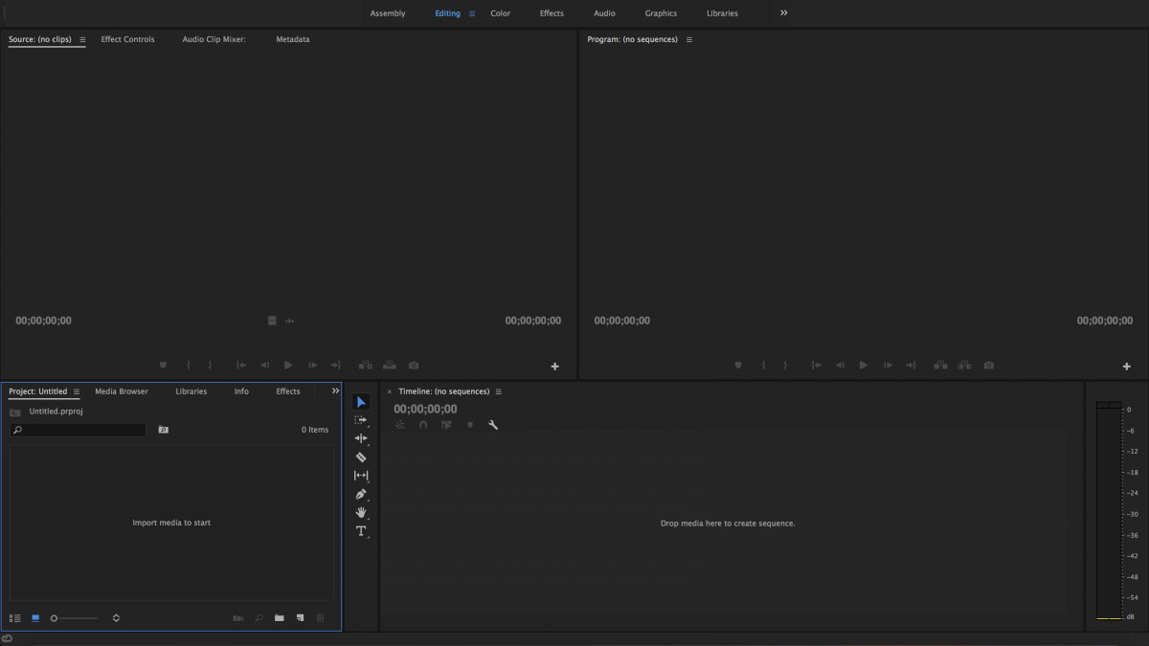Image resolution: width=1149 pixels, height=646 pixels.
Task: Export a frame with the Program monitor camera icon
Action: tap(988, 365)
